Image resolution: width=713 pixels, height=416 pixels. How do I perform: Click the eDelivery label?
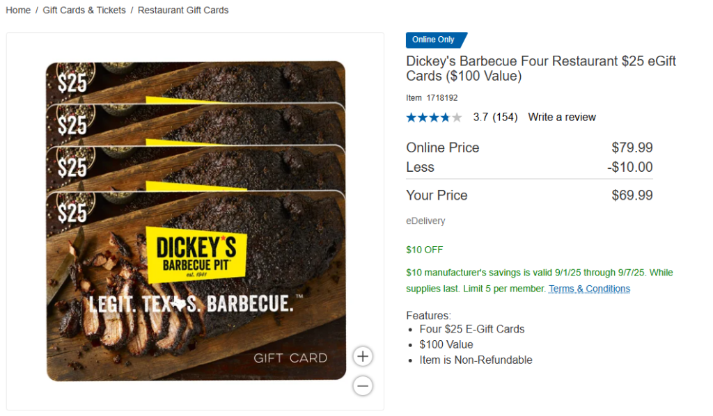click(x=425, y=221)
